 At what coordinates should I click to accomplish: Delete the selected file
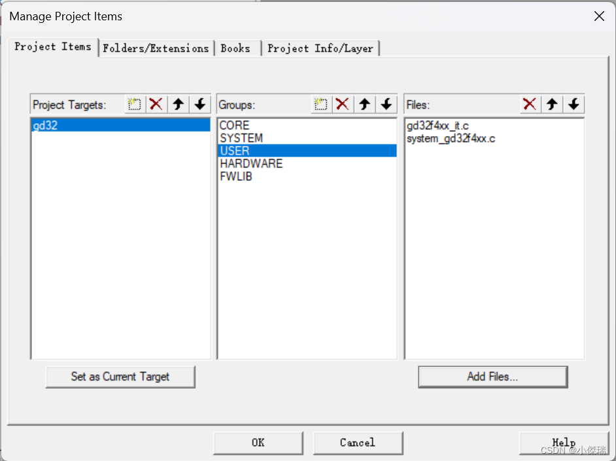530,105
